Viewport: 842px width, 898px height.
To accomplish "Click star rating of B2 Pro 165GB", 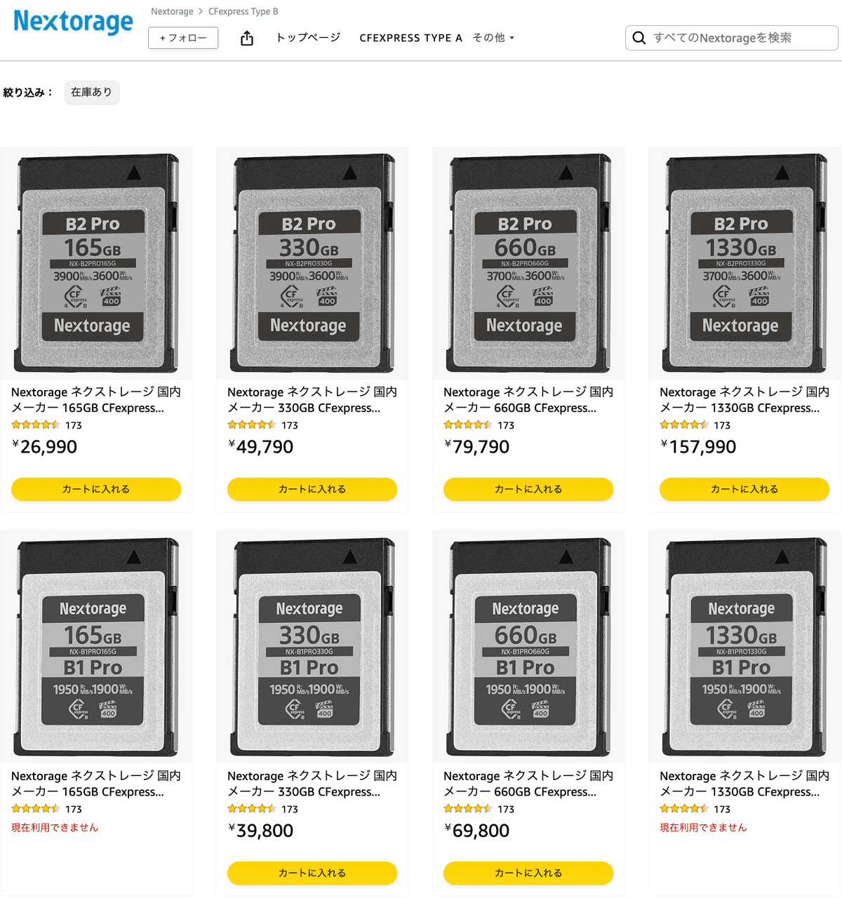I will point(36,425).
